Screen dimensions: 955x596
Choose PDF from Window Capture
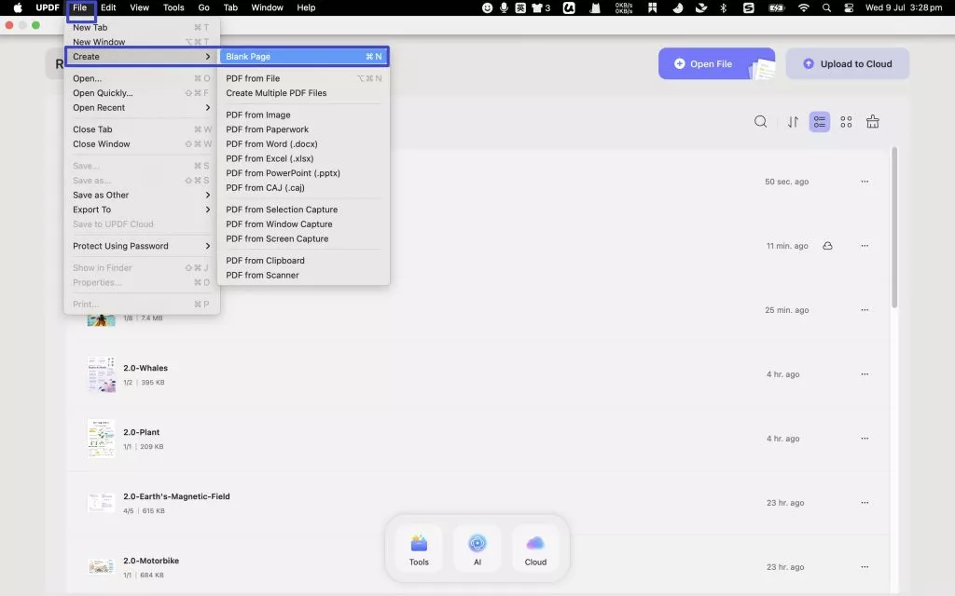[x=303, y=224]
